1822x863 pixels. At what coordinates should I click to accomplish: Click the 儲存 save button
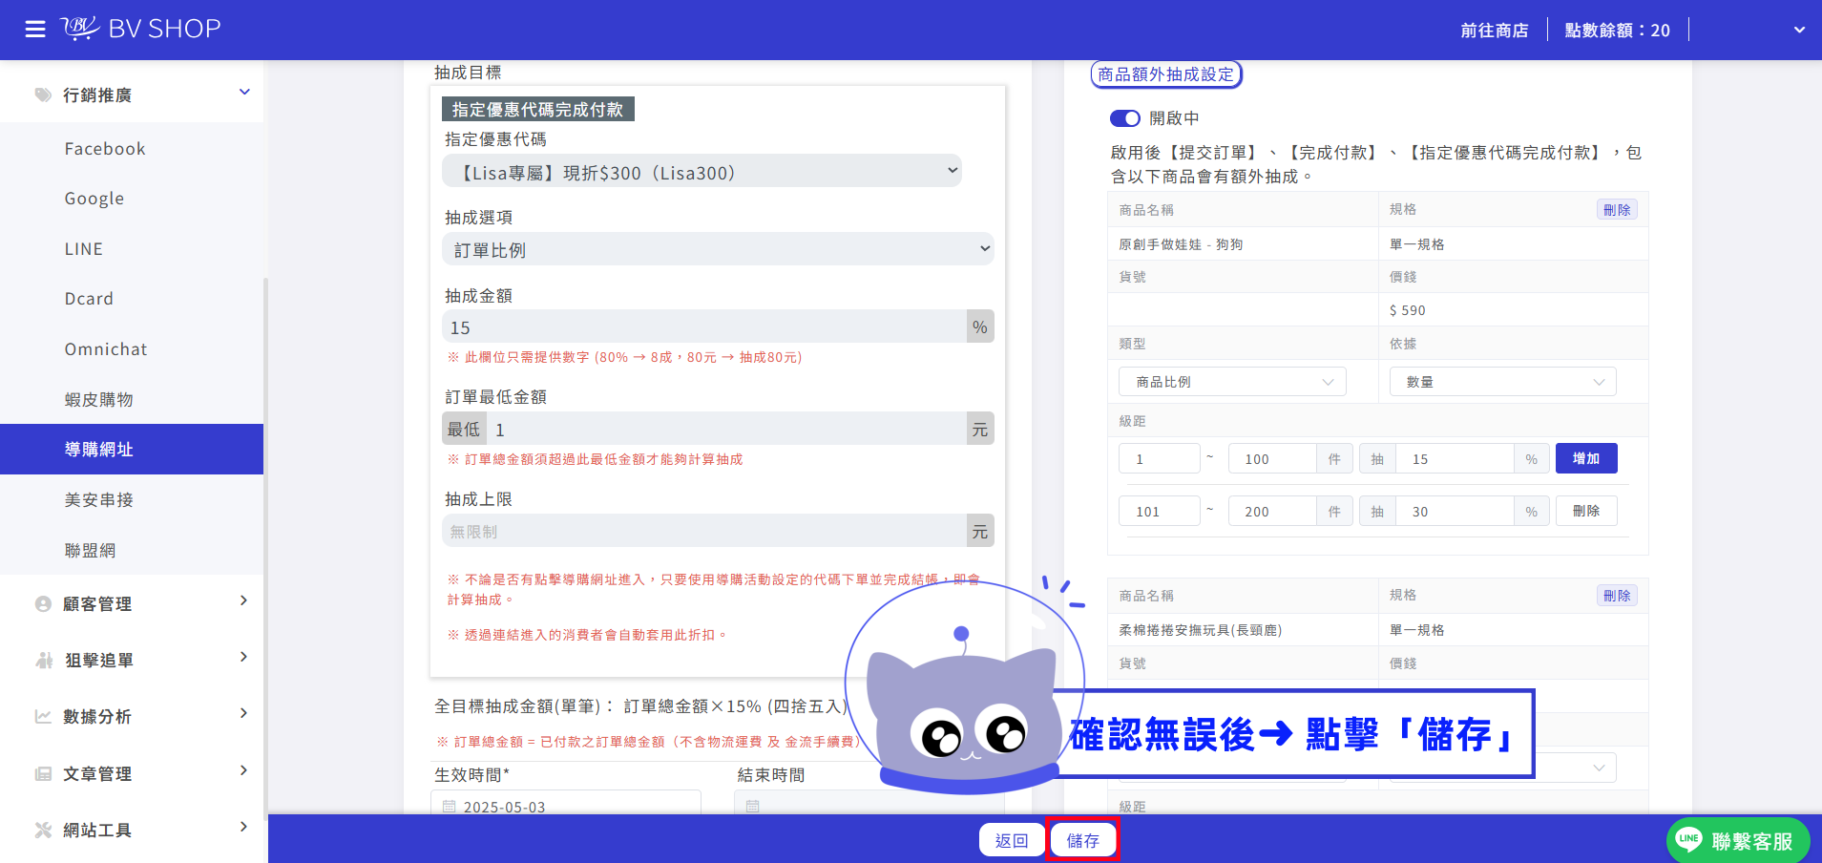click(x=1082, y=840)
